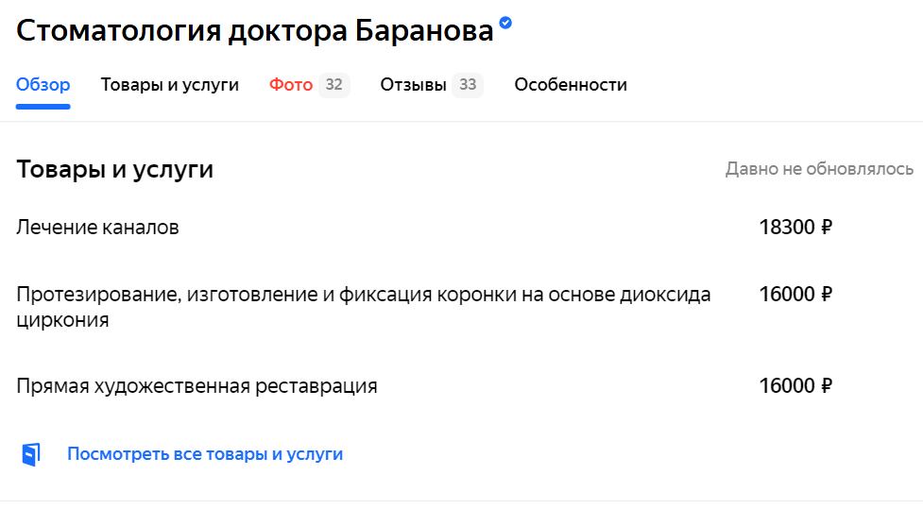
Task: Open the Товары и услуги tab
Action: tap(169, 85)
